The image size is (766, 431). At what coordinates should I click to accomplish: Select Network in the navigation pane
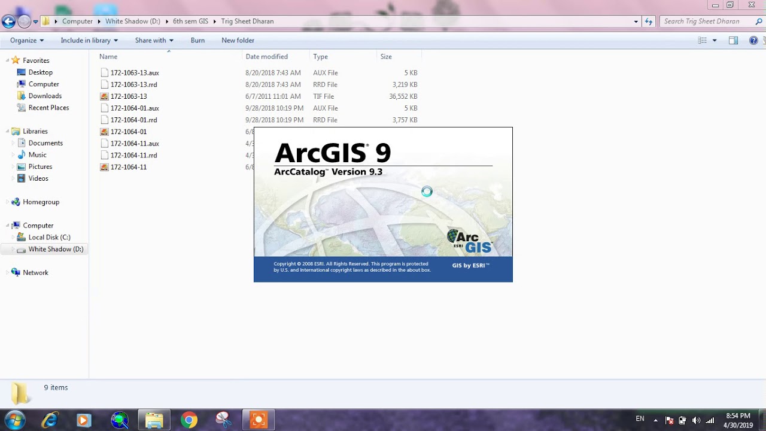point(35,272)
